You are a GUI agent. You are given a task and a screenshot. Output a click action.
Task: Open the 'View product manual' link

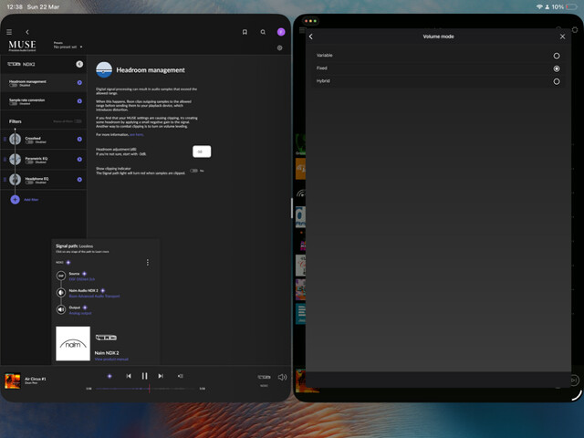click(x=111, y=359)
